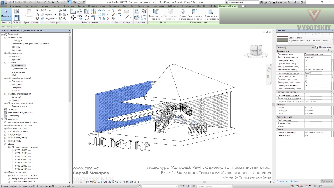Toggle Несущие конструкции checkbox
The image size is (334, 188).
click(x=306, y=95)
